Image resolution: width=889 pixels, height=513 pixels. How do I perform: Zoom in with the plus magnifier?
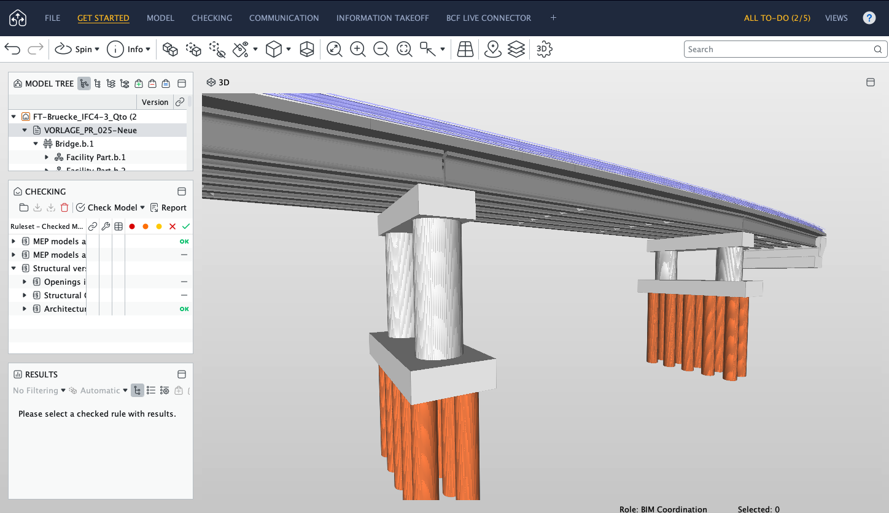pyautogui.click(x=358, y=49)
